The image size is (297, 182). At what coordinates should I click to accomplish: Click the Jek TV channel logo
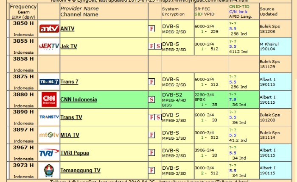tap(49, 46)
